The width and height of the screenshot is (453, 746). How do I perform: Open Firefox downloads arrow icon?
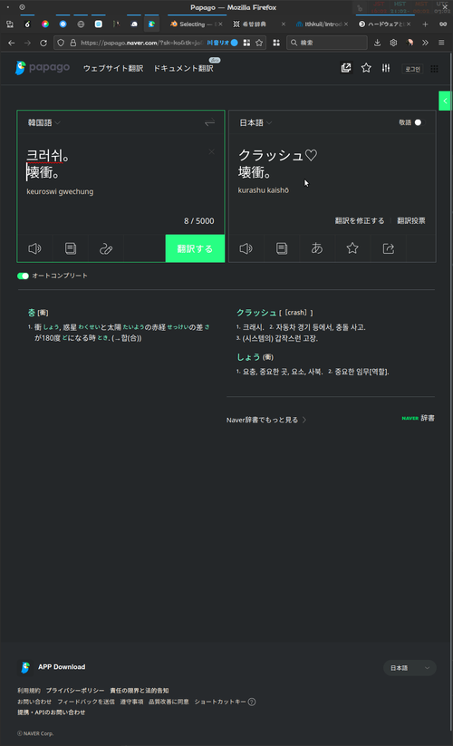pyautogui.click(x=377, y=43)
